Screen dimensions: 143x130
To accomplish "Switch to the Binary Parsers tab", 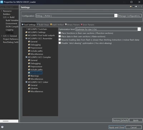I will tap(72, 25).
